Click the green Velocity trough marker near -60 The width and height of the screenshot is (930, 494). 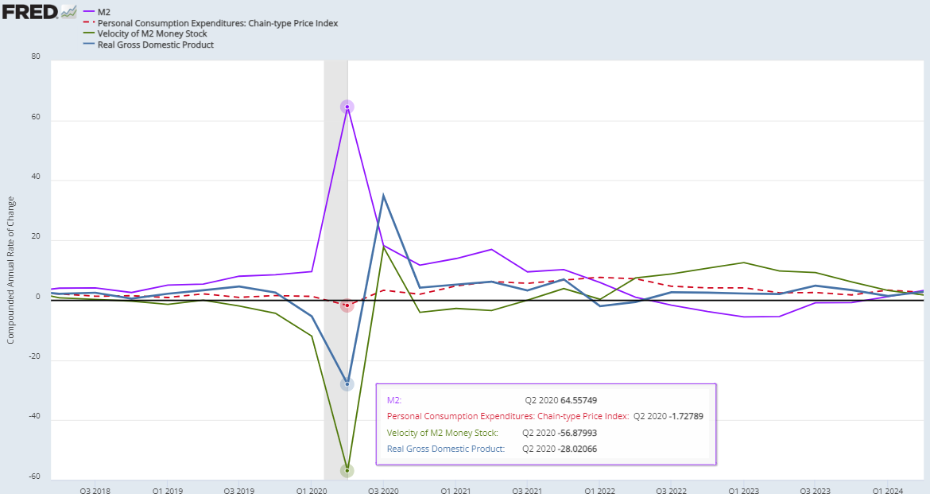click(x=347, y=470)
